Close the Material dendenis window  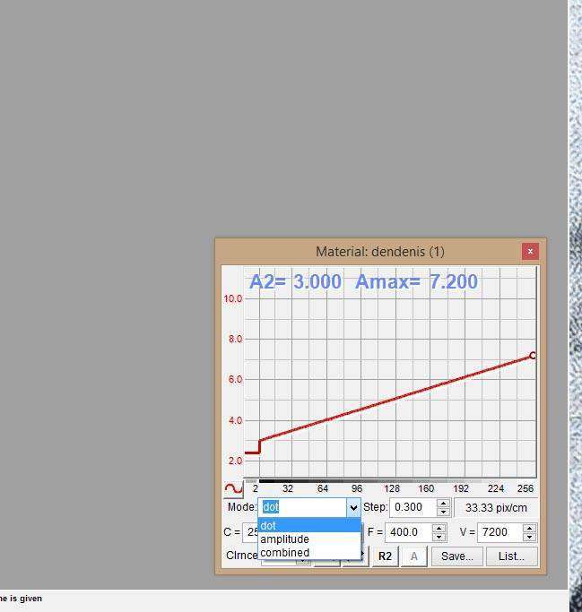coord(530,252)
